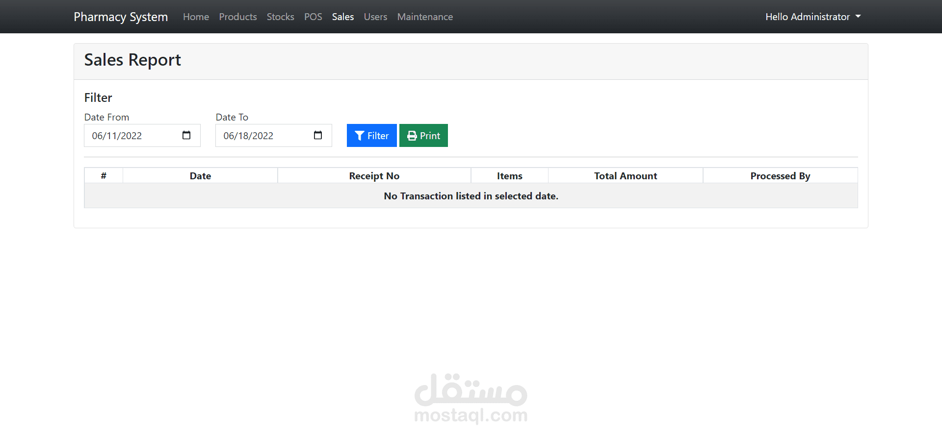Image resolution: width=942 pixels, height=434 pixels.
Task: Open the Date From calendar picker icon
Action: coord(186,135)
